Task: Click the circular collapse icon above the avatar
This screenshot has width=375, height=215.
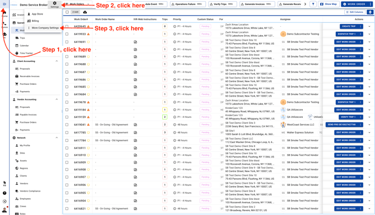Action: point(4,202)
